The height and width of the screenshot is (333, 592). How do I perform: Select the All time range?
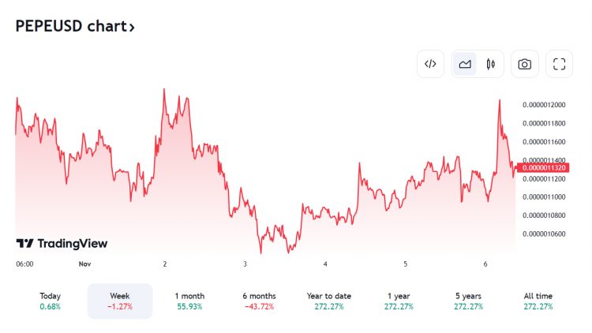point(538,301)
